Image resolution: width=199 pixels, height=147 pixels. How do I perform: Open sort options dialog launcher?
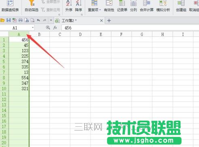coord(82,15)
